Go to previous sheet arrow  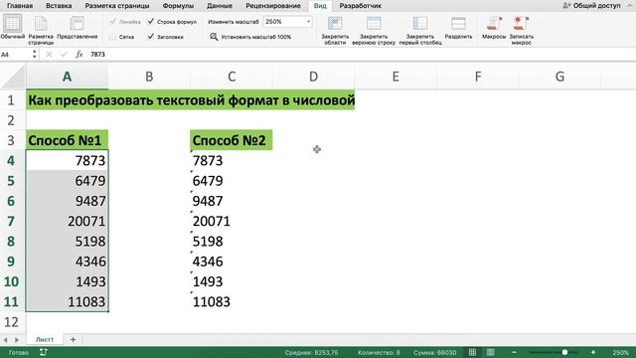click(x=6, y=339)
